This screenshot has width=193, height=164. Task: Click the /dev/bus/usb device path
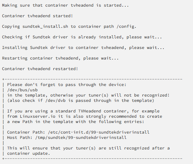coord(22,90)
